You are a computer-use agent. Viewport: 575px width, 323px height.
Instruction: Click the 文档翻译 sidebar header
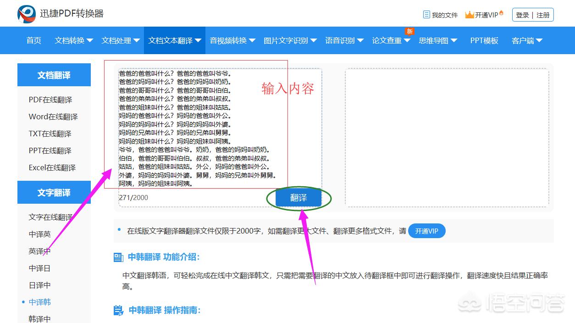(x=54, y=75)
